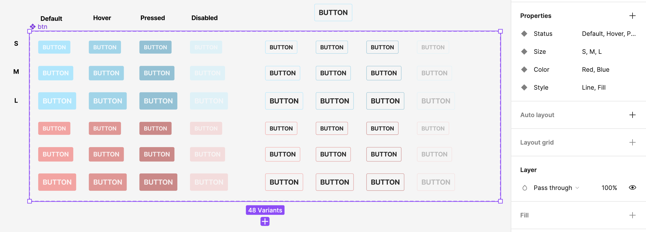Add a new component property with plus icon
The height and width of the screenshot is (232, 646).
pyautogui.click(x=632, y=16)
